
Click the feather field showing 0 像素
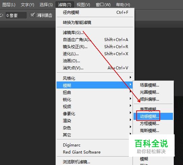pyautogui.click(x=16, y=15)
